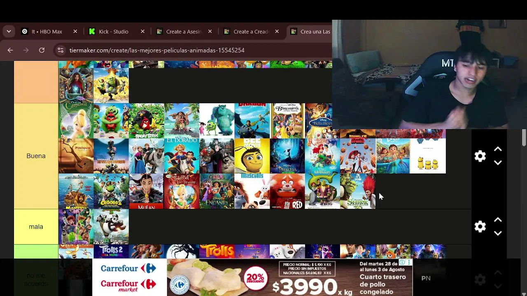Select the How to Train Your Dragon poster

252,121
